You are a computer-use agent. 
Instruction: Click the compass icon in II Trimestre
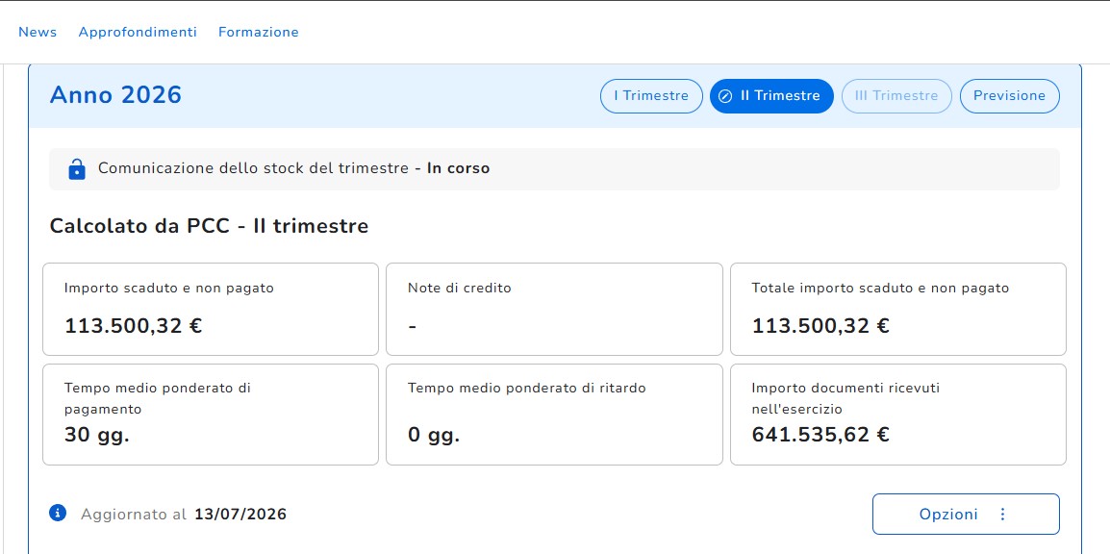pos(725,96)
